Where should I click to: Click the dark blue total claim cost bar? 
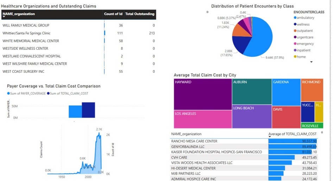tap(88, 110)
